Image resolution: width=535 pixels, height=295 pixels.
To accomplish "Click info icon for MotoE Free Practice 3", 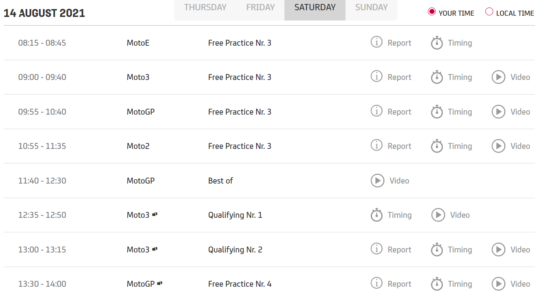I will pyautogui.click(x=377, y=42).
